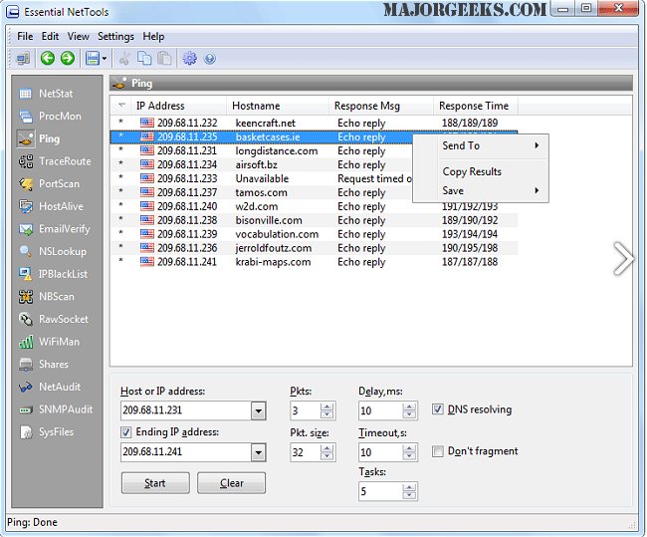
Task: Select the row for keencraft.net
Action: 314,124
